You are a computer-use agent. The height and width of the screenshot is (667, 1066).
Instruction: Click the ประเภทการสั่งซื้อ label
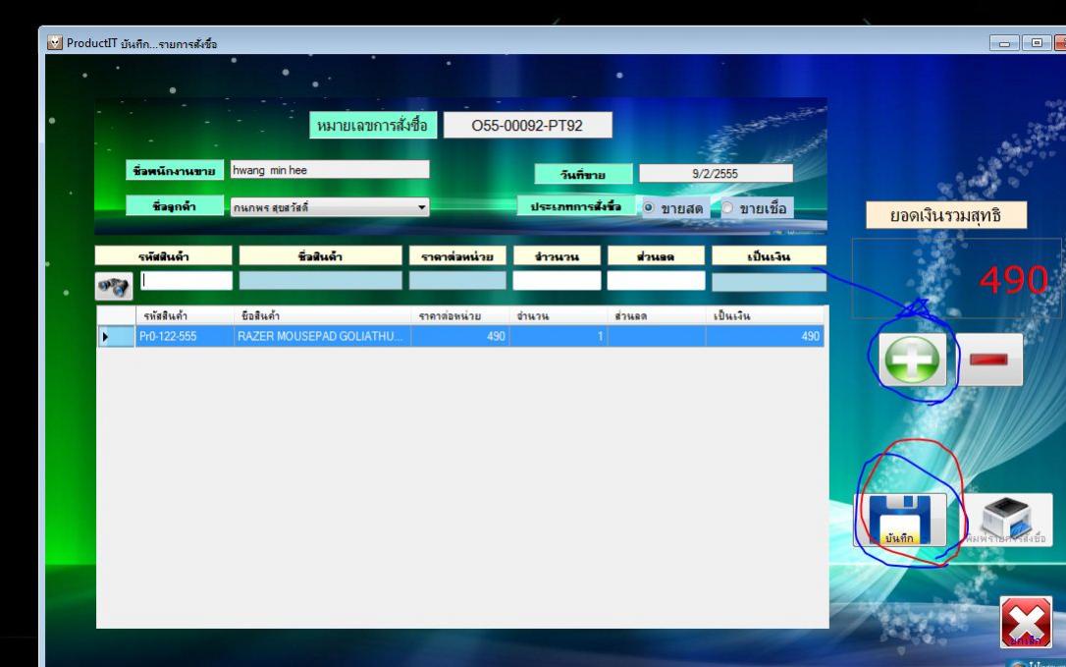[576, 205]
